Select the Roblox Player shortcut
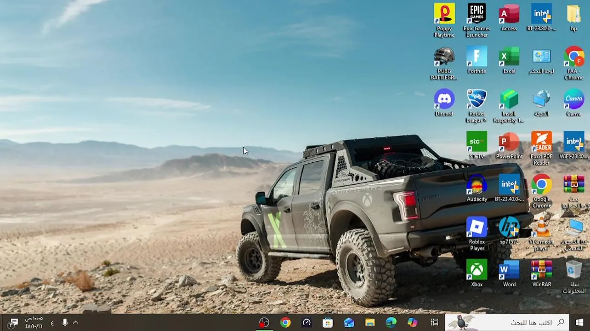 [477, 234]
